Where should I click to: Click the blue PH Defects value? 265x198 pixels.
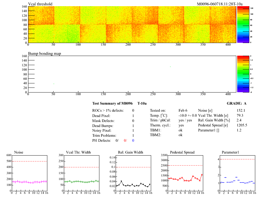pyautogui.click(x=133, y=141)
